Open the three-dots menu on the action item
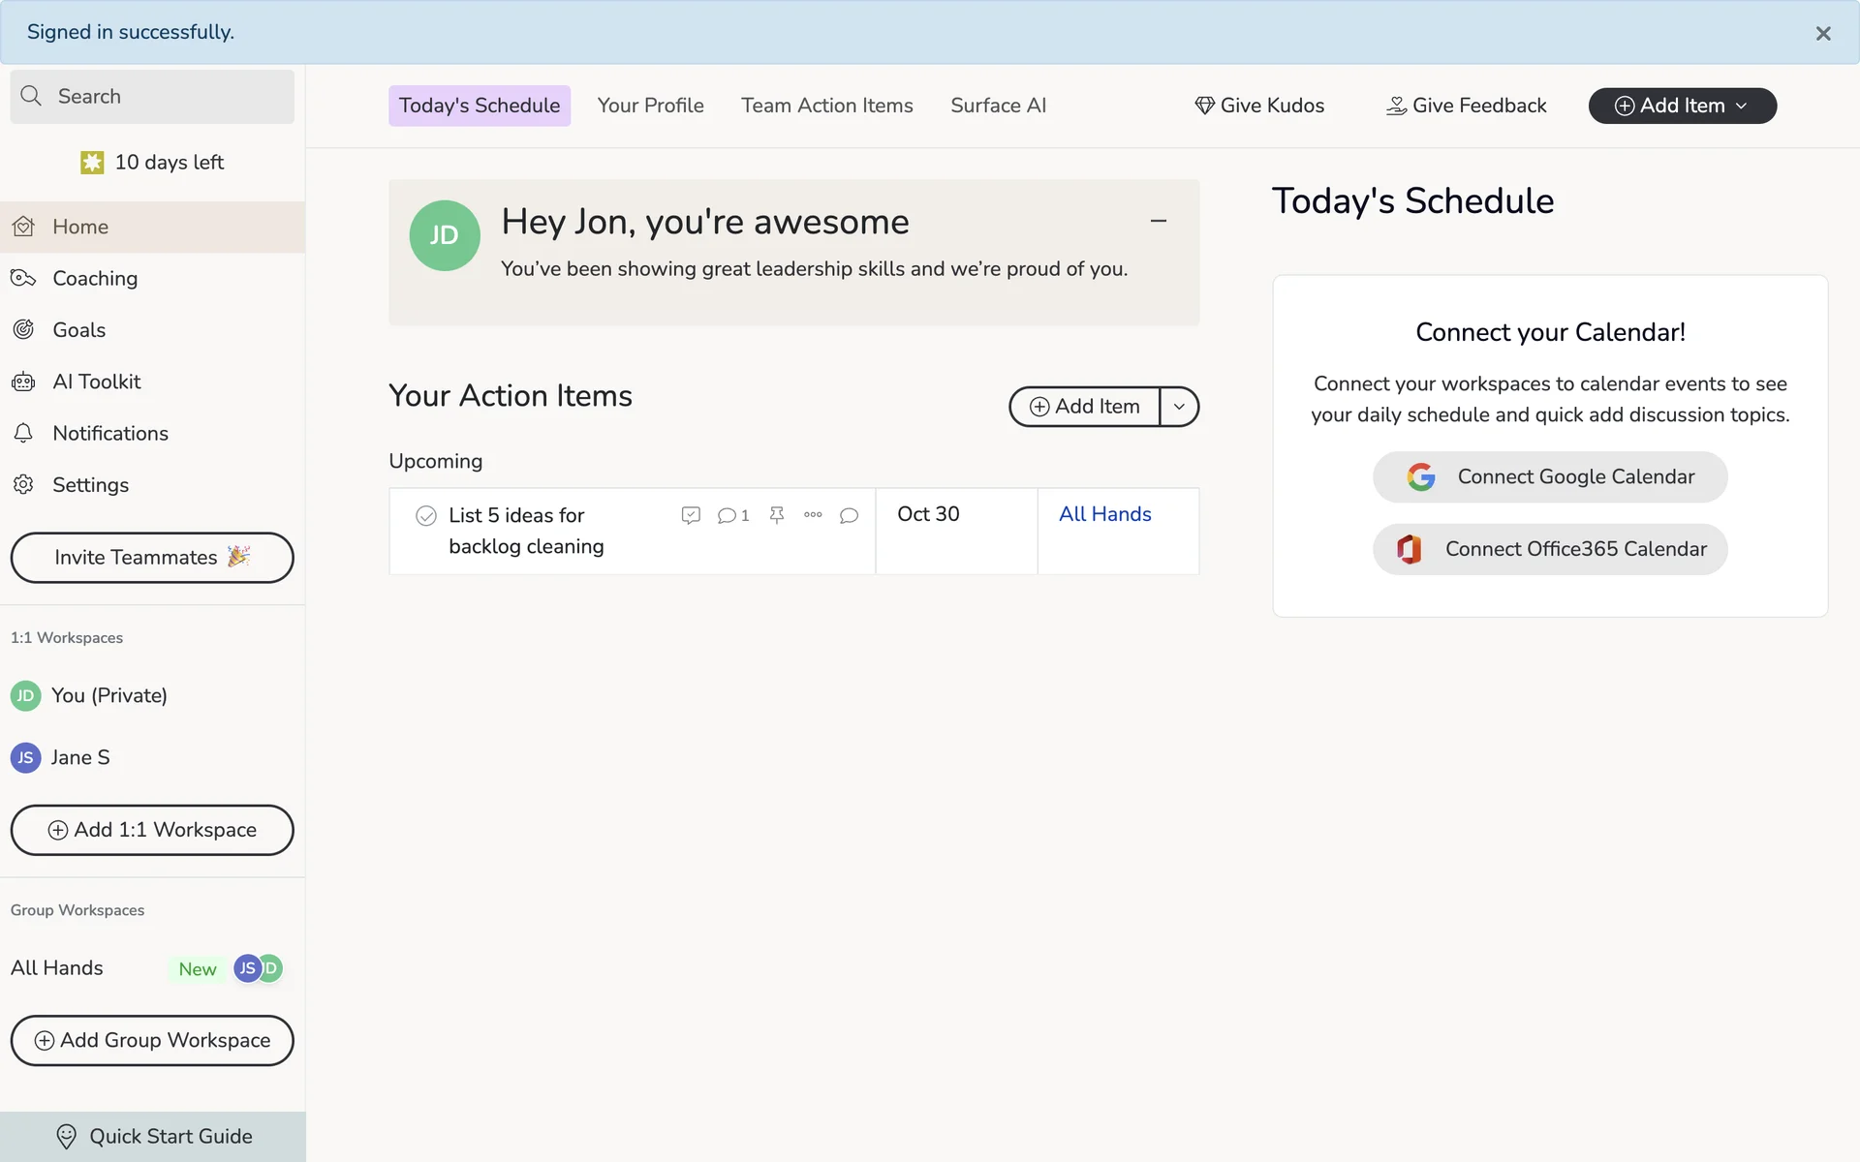 (x=813, y=515)
